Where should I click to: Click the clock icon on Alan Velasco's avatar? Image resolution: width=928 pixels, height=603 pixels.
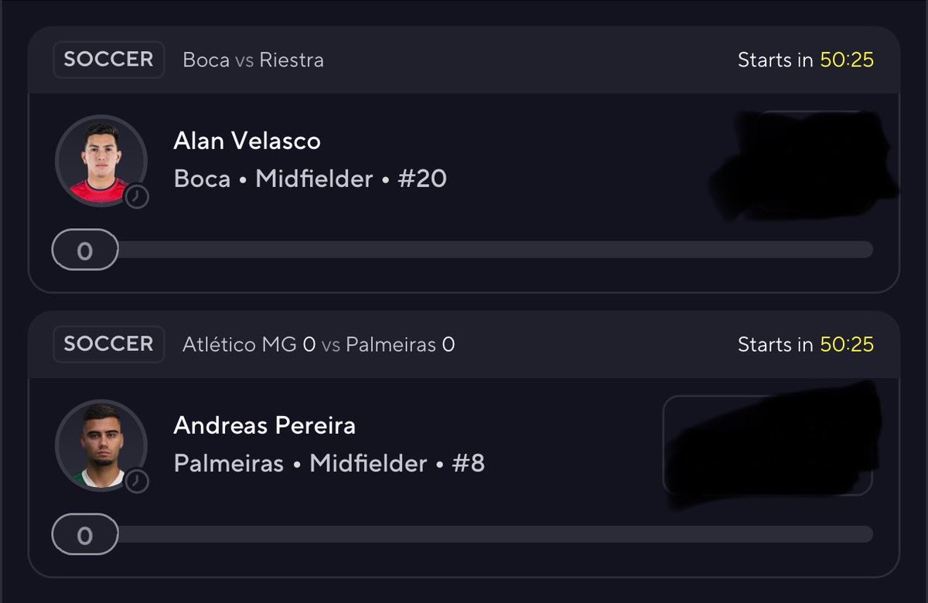tap(136, 196)
